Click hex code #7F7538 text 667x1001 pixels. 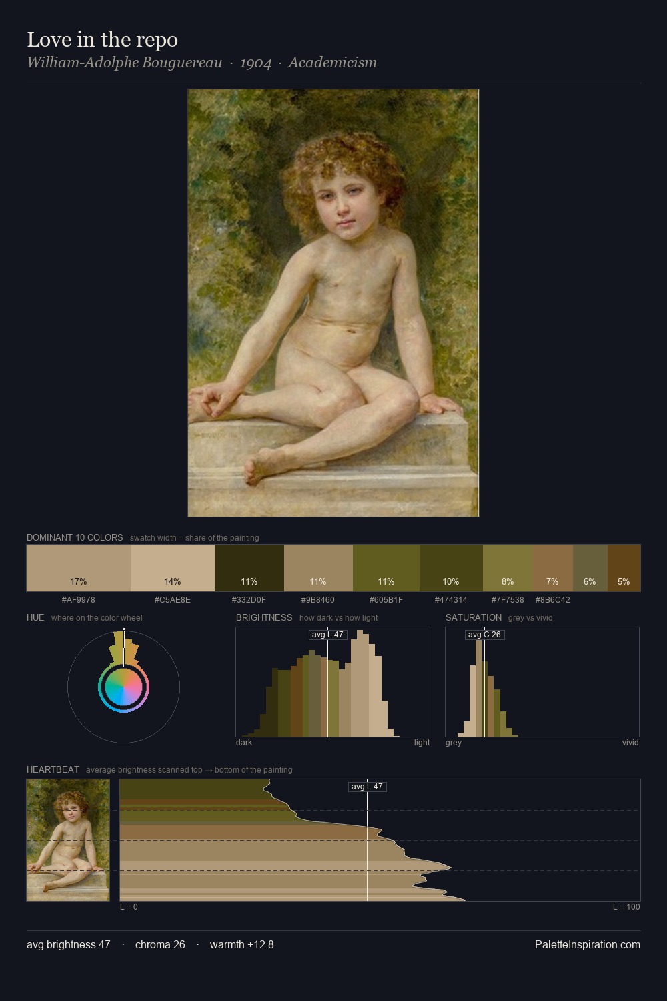tap(508, 600)
